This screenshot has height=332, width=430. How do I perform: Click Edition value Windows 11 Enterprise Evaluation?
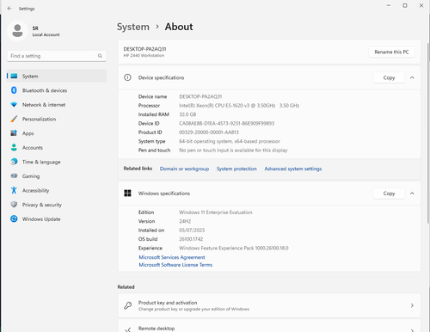[216, 212]
